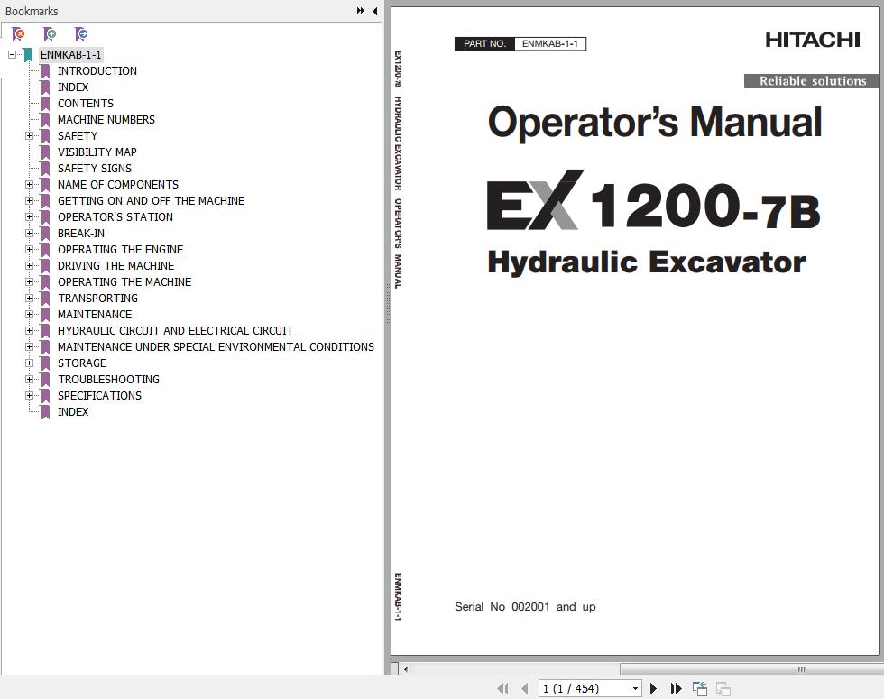Viewport: 884px width, 699px height.
Task: Jump to the last page
Action: coord(676,688)
